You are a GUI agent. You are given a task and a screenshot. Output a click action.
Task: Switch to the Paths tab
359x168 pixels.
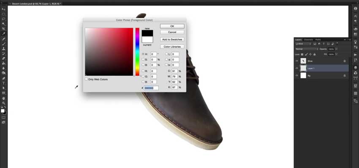pyautogui.click(x=318, y=40)
